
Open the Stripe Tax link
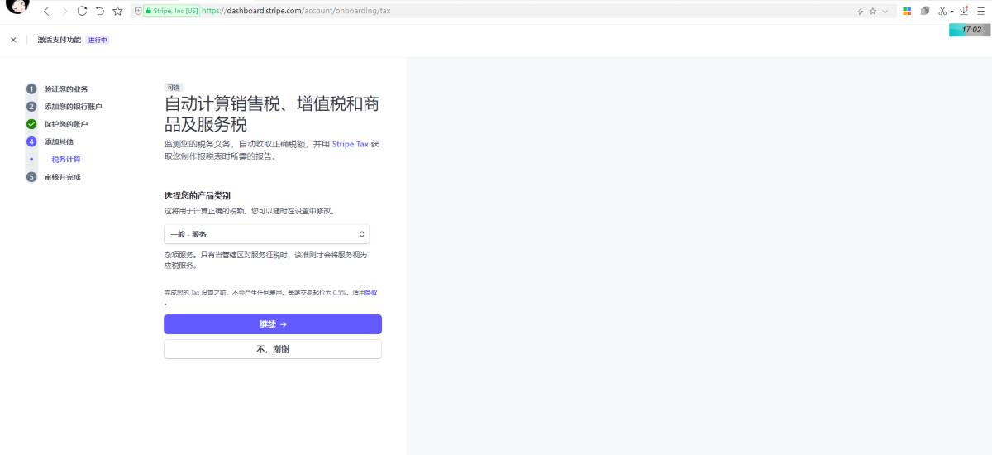[351, 144]
